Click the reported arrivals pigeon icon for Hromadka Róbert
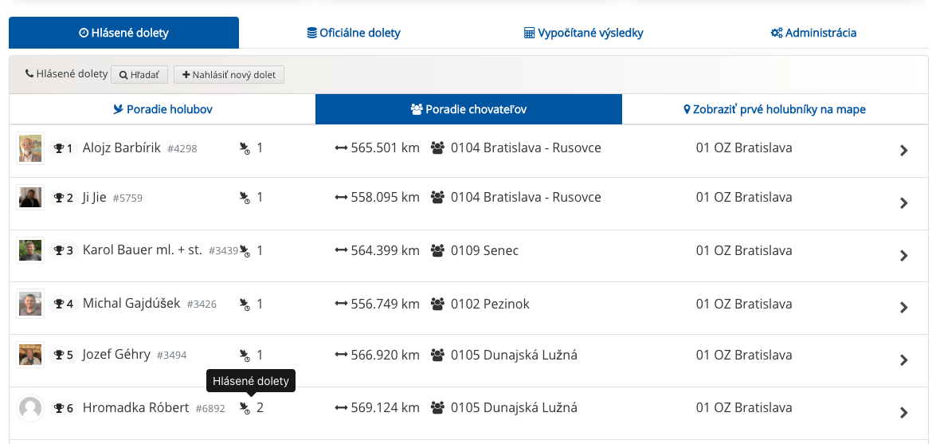Viewport: 932px width, 444px height. click(x=245, y=408)
